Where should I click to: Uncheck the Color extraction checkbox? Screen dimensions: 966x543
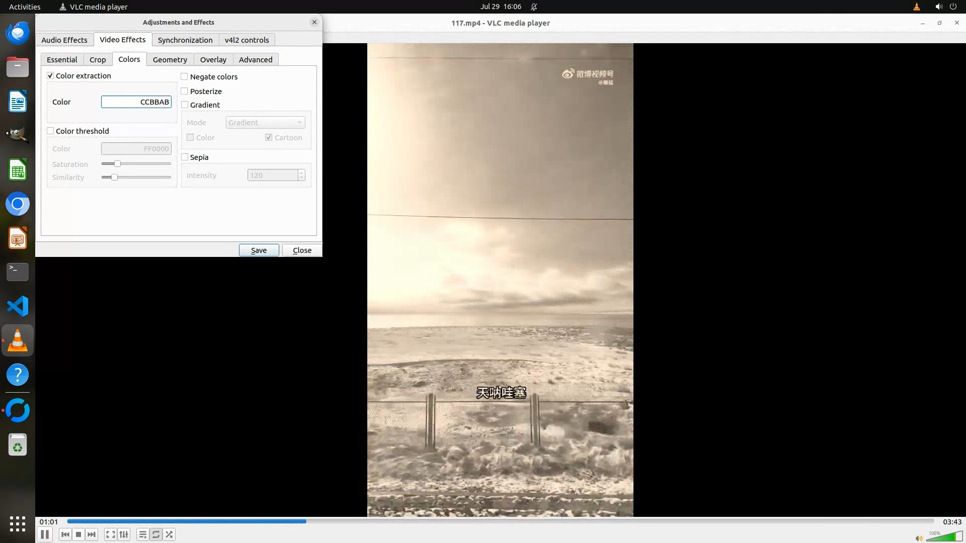coord(50,75)
